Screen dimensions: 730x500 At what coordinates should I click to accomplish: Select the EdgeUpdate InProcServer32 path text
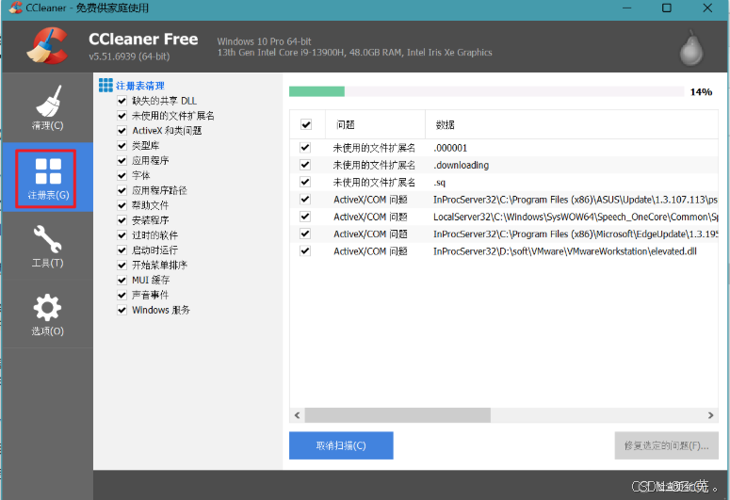tap(576, 234)
